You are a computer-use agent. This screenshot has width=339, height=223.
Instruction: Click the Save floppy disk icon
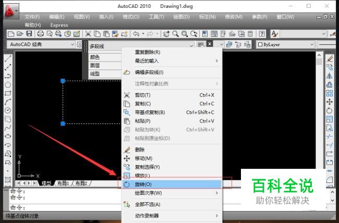pyautogui.click(x=29, y=33)
